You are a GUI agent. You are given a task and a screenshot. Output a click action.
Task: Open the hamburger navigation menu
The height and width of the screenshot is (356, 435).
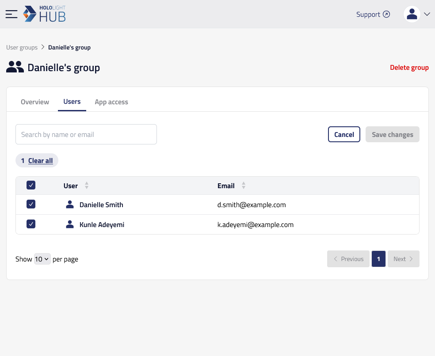[11, 14]
